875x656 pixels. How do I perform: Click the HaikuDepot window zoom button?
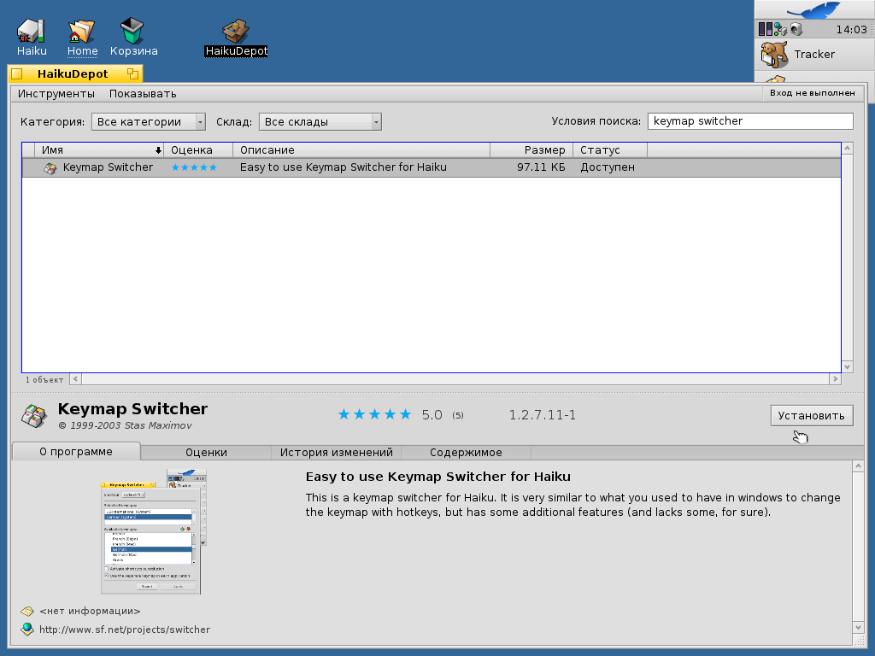tap(132, 73)
